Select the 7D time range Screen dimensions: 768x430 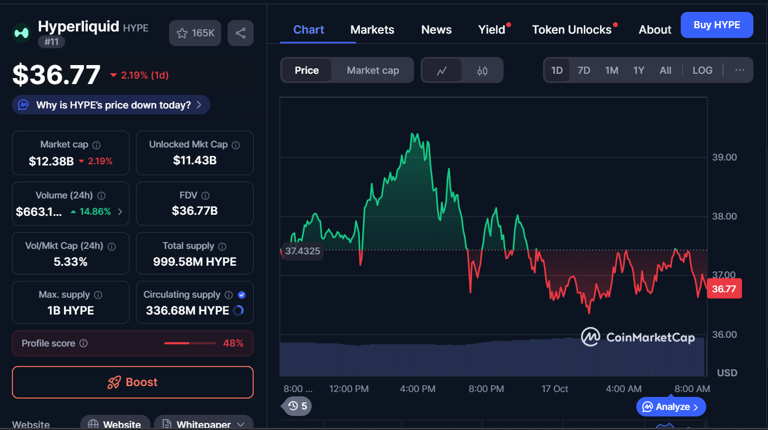click(x=584, y=70)
